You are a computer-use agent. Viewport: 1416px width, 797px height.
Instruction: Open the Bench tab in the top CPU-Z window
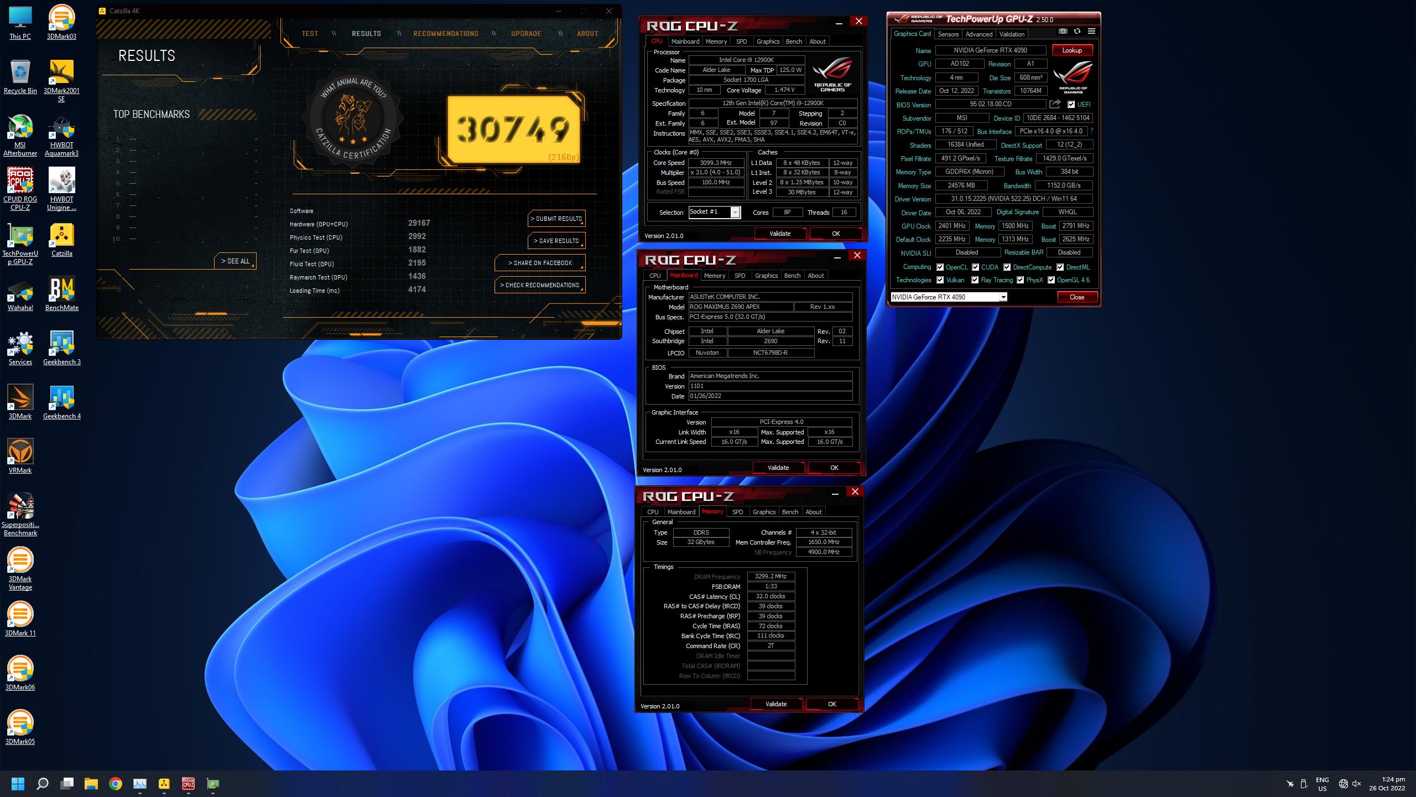pyautogui.click(x=794, y=42)
